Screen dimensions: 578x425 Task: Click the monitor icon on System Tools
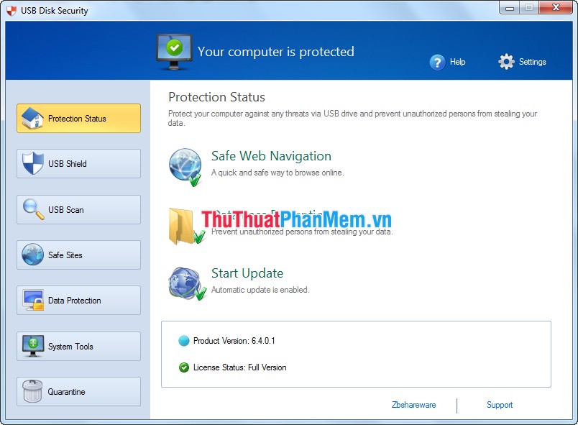[33, 346]
